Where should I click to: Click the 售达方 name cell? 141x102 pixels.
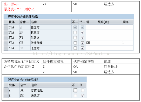point(51,27)
